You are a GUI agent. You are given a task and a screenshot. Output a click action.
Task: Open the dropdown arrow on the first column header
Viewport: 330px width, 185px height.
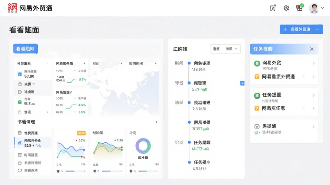[48, 63]
